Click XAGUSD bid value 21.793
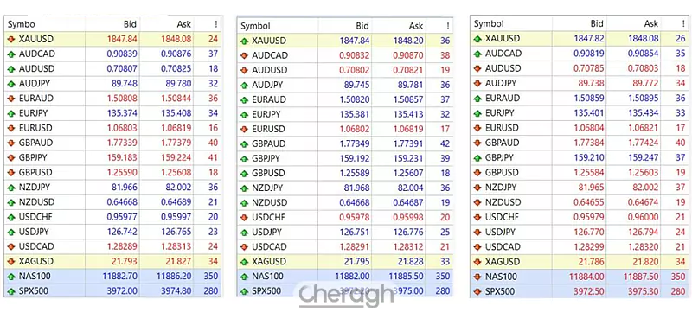The width and height of the screenshot is (692, 325). [125, 261]
